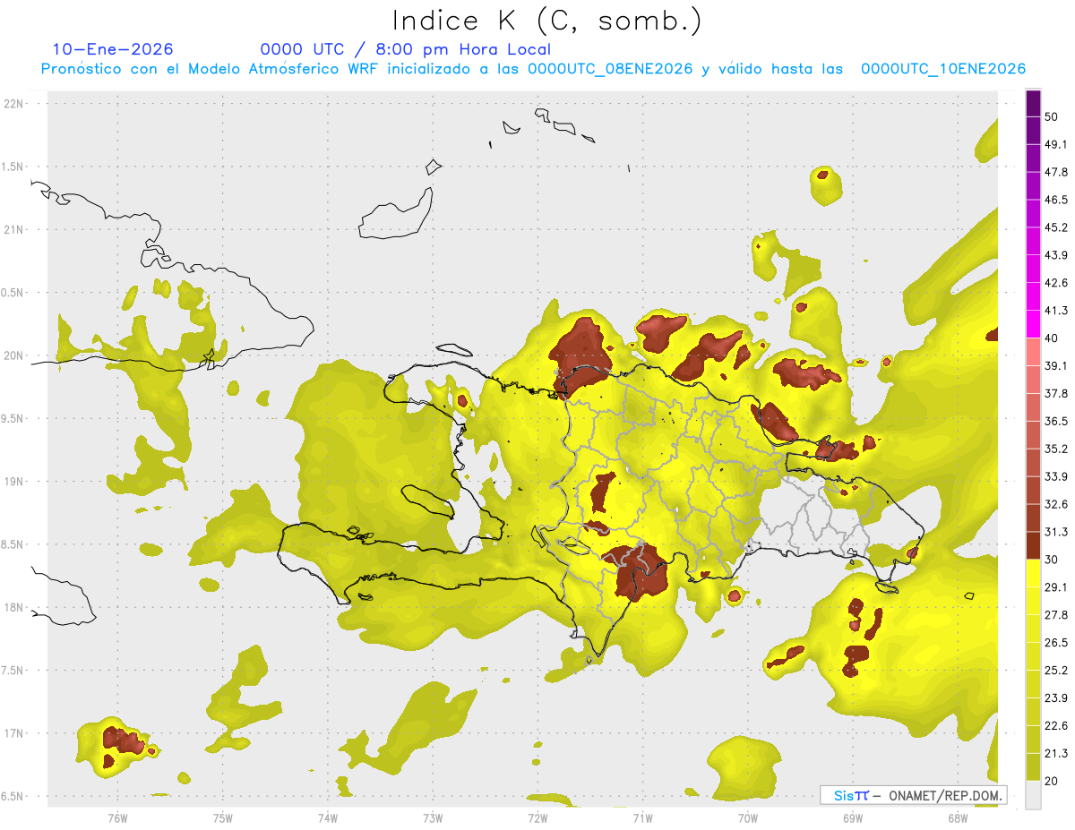The width and height of the screenshot is (1075, 830).
Task: Click the 20N latitude axis label
Action: coord(15,355)
